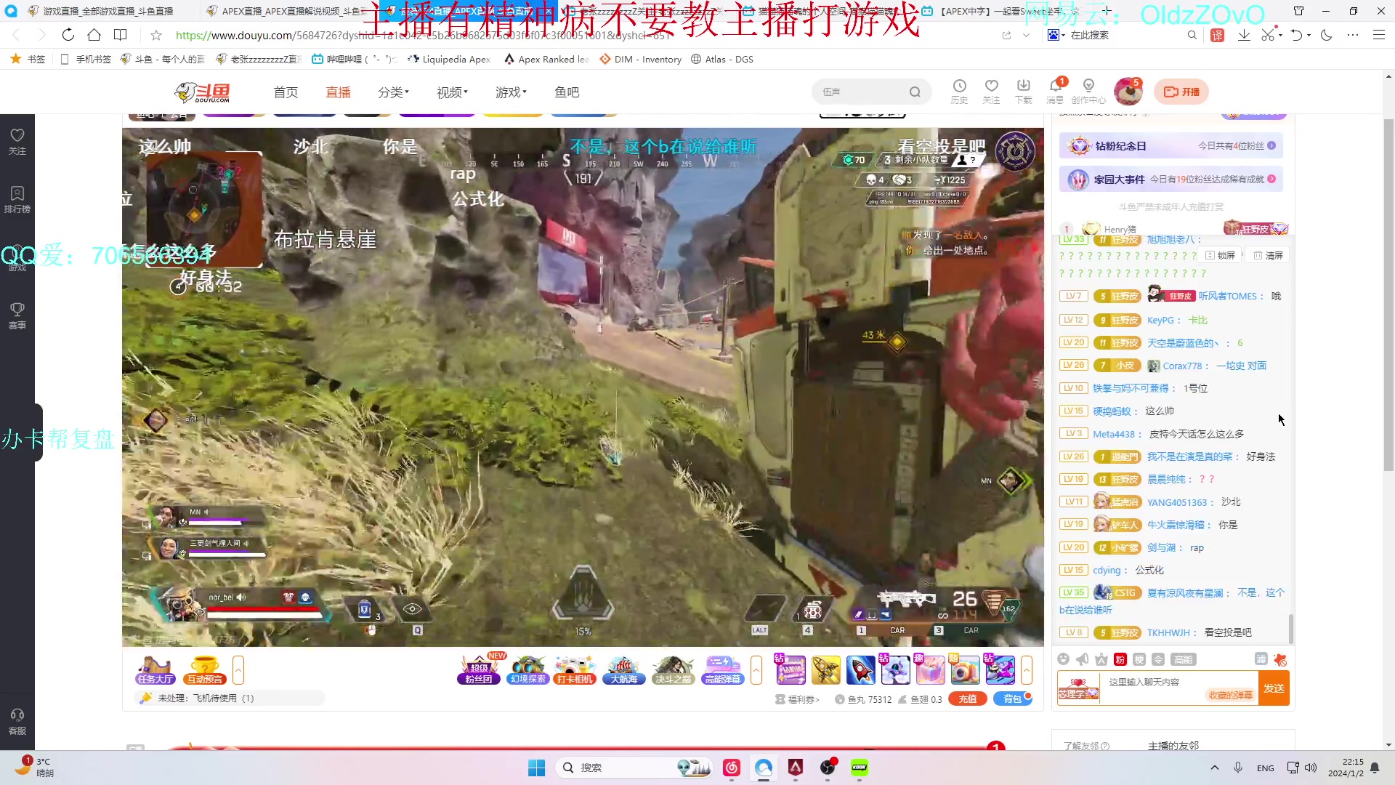Viewport: 1395px width, 785px height.
Task: Click the 关注 heart in left sidebar
Action: pos(17,141)
